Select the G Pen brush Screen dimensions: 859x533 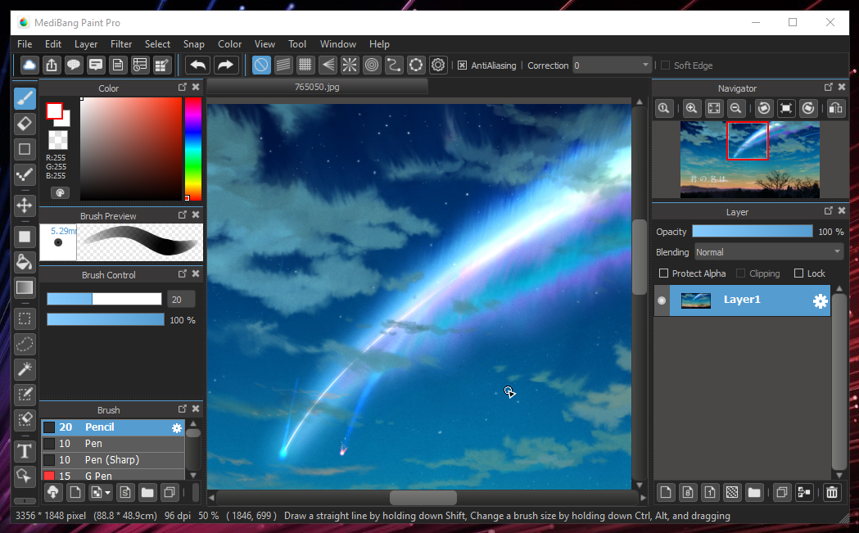113,475
